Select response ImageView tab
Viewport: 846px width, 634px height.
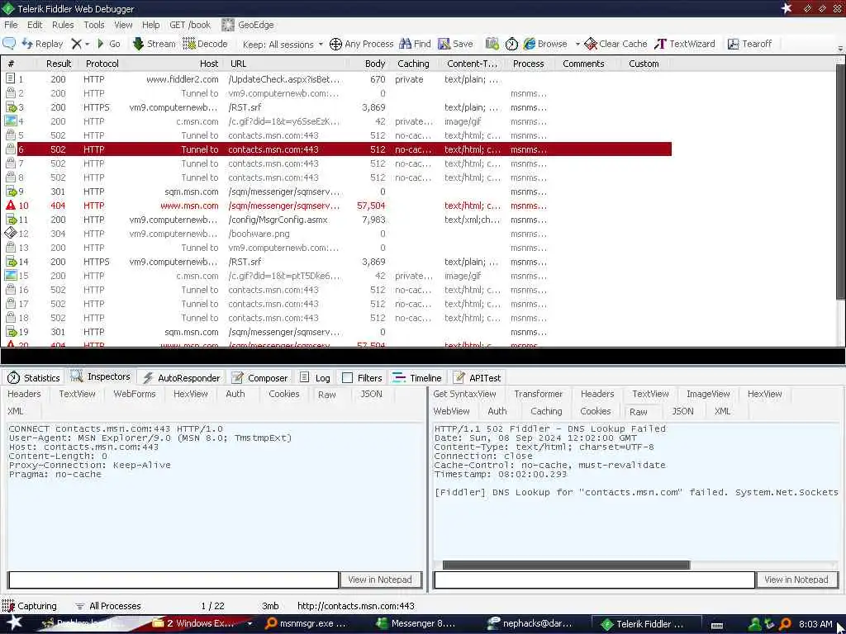pos(708,394)
